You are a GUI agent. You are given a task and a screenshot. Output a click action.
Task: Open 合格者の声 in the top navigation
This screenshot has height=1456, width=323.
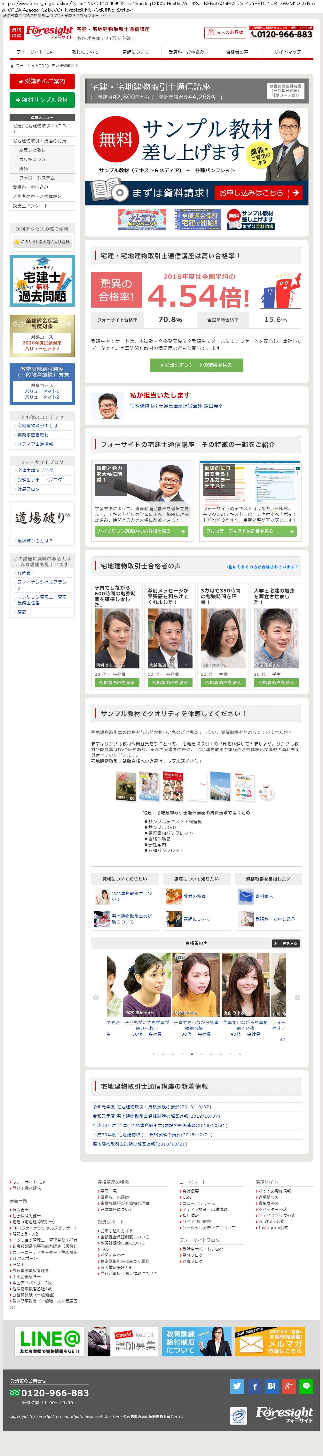237,52
